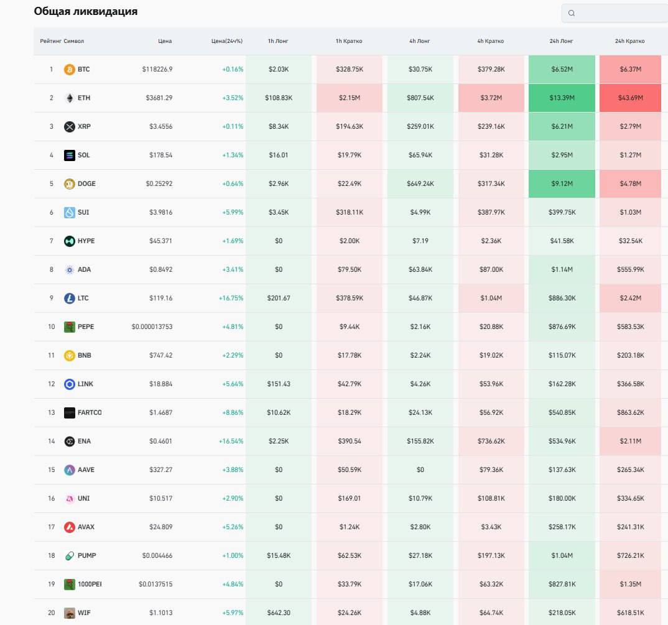Click LINK 1h long value $151.43
The width and height of the screenshot is (668, 625).
(279, 384)
